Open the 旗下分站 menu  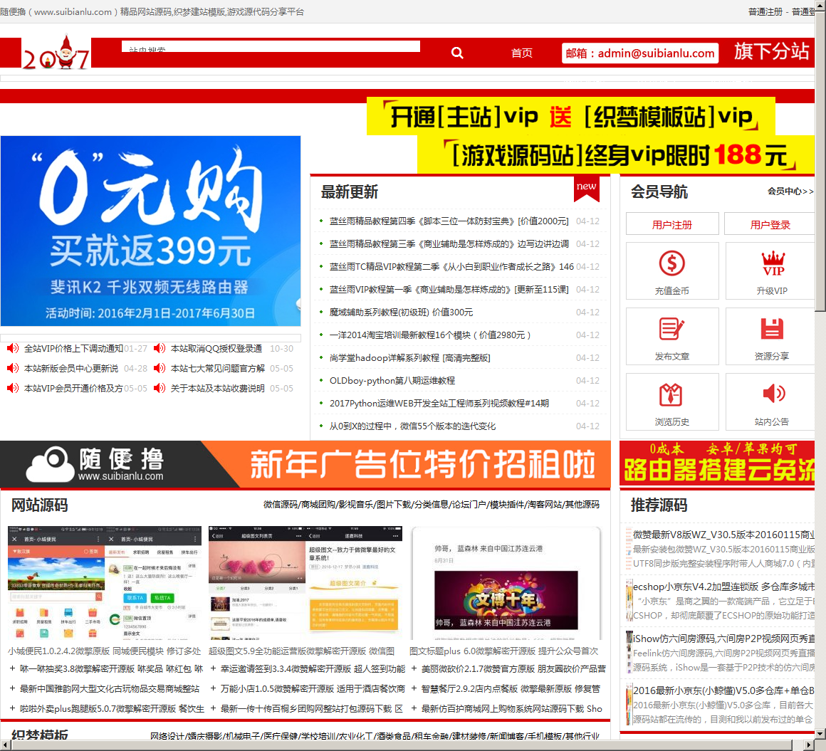(772, 52)
